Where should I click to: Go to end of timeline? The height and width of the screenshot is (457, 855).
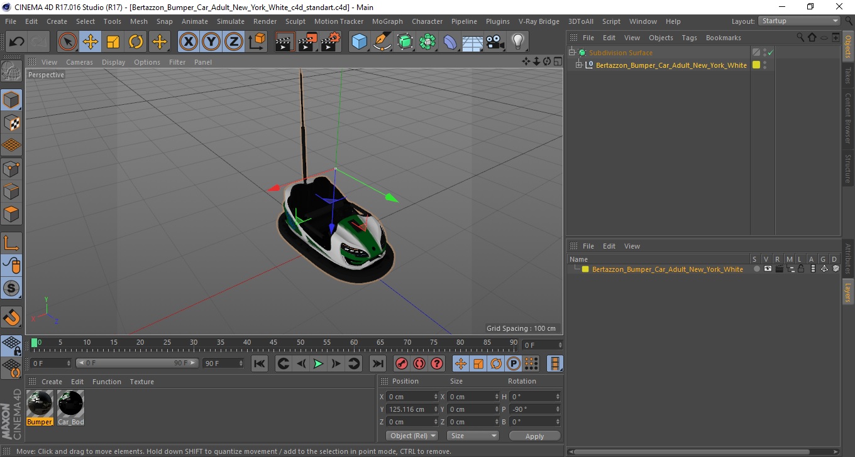coord(377,363)
